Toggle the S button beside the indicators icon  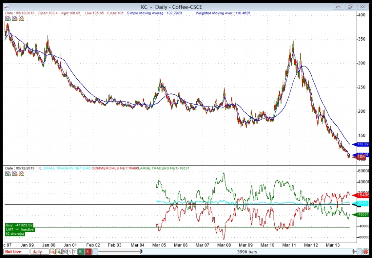(x=70, y=251)
